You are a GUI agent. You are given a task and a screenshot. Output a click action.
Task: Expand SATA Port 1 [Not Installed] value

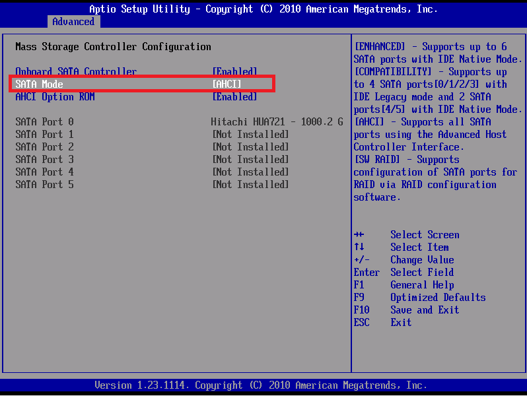pyautogui.click(x=250, y=135)
